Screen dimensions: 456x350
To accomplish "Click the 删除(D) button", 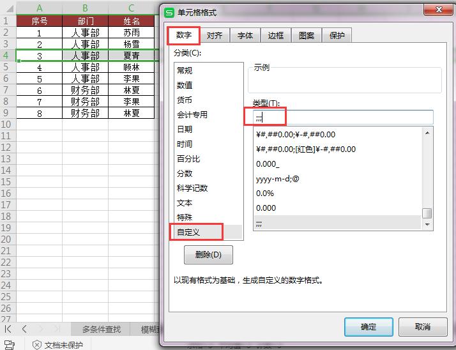I will tap(208, 255).
